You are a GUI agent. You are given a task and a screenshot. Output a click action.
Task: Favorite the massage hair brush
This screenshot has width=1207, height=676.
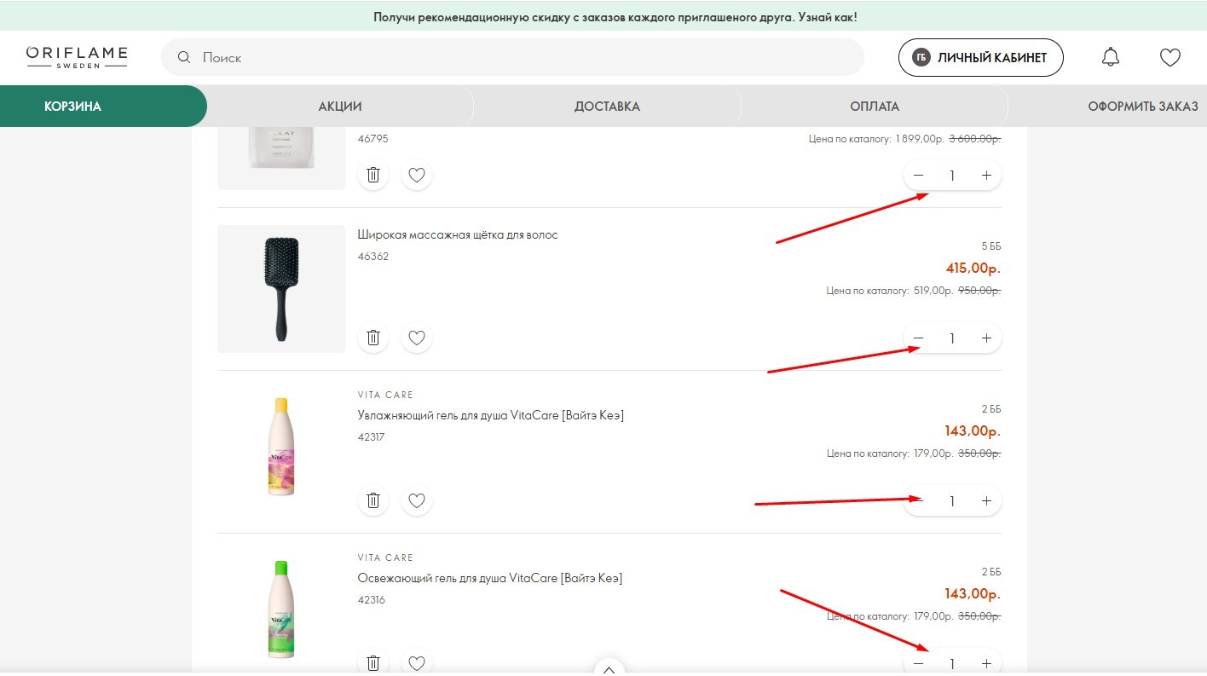[417, 338]
